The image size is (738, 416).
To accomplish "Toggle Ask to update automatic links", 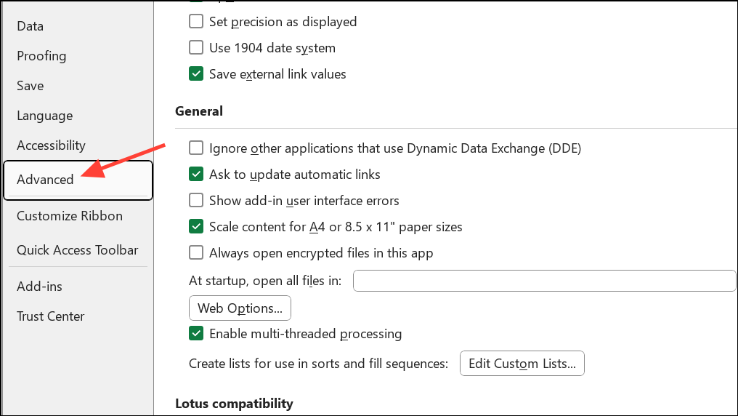I will [x=196, y=175].
